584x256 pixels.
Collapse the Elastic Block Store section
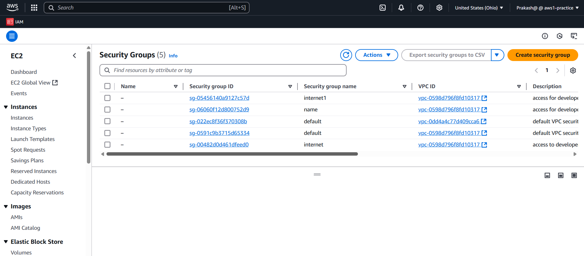click(x=6, y=242)
